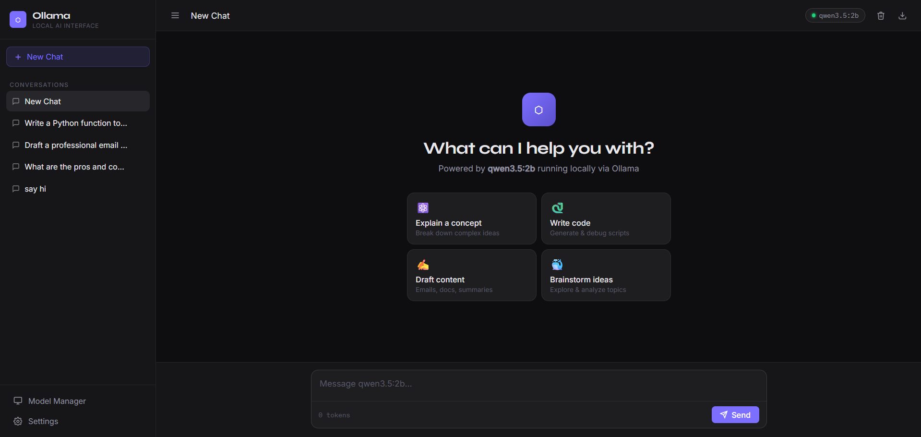The width and height of the screenshot is (921, 437).
Task: Open Model Manager from the sidebar
Action: click(x=78, y=401)
